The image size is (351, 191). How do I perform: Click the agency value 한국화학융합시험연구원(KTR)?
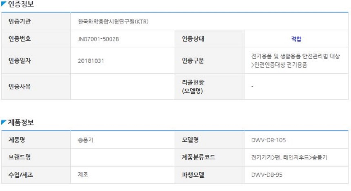[113, 22]
